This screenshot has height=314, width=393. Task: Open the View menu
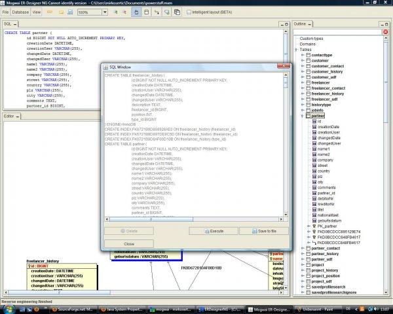click(36, 12)
